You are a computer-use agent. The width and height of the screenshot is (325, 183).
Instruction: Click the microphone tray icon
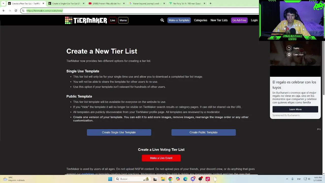[x=292, y=179]
